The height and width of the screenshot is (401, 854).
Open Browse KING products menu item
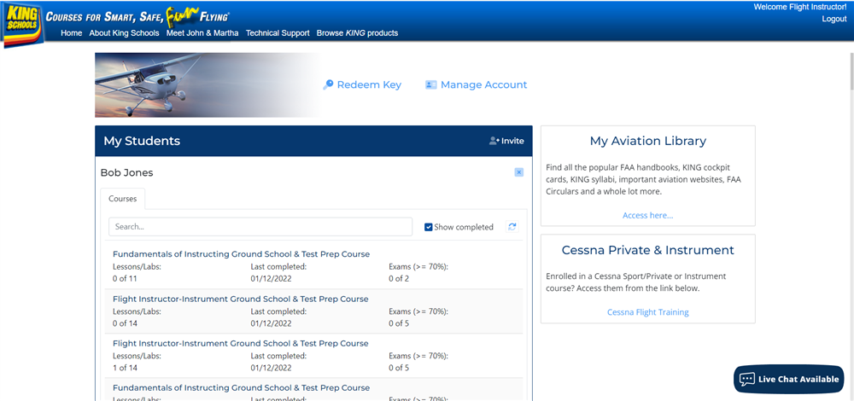pos(357,33)
